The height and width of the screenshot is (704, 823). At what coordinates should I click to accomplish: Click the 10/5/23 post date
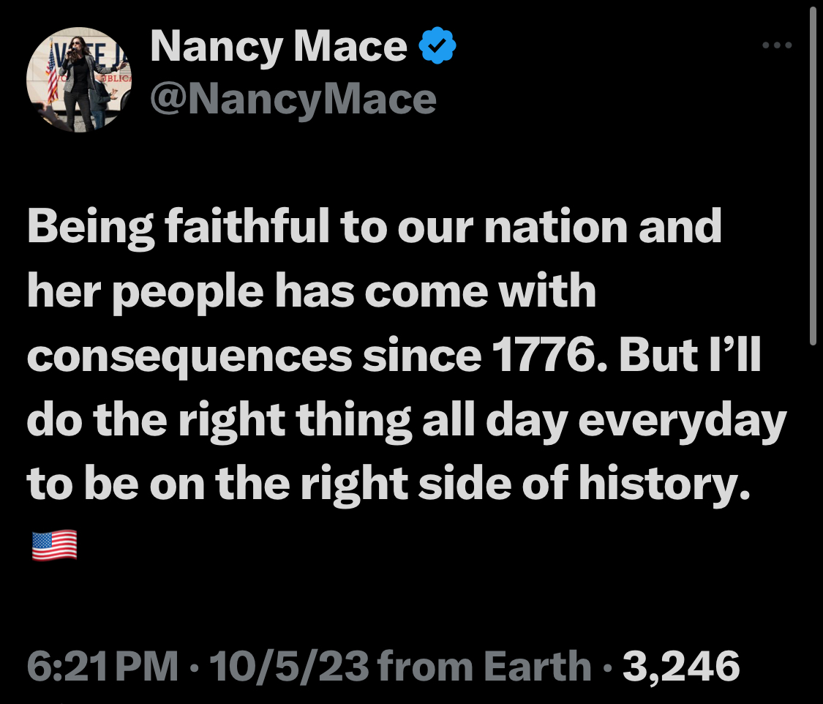(x=289, y=666)
